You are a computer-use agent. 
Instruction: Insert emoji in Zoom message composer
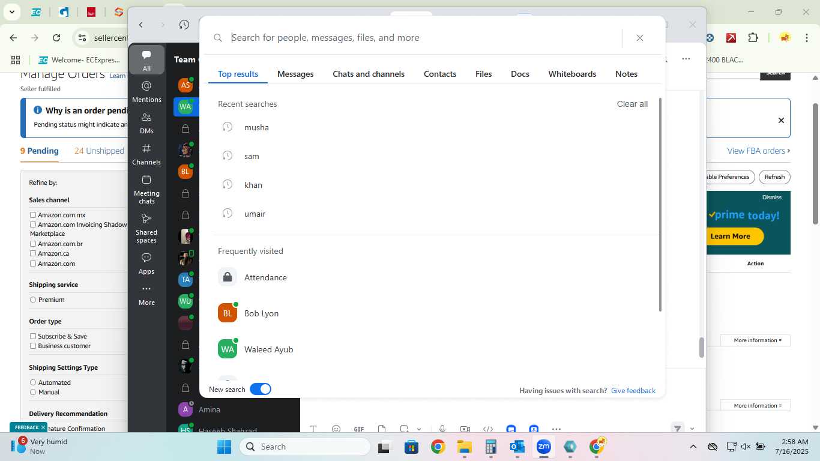click(x=336, y=429)
